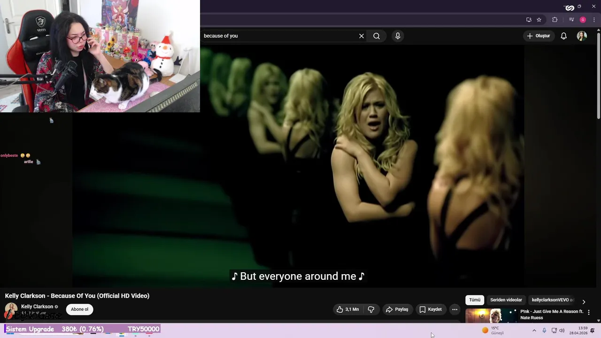
Task: Click the taskbar microphone tray icon
Action: [x=544, y=330]
